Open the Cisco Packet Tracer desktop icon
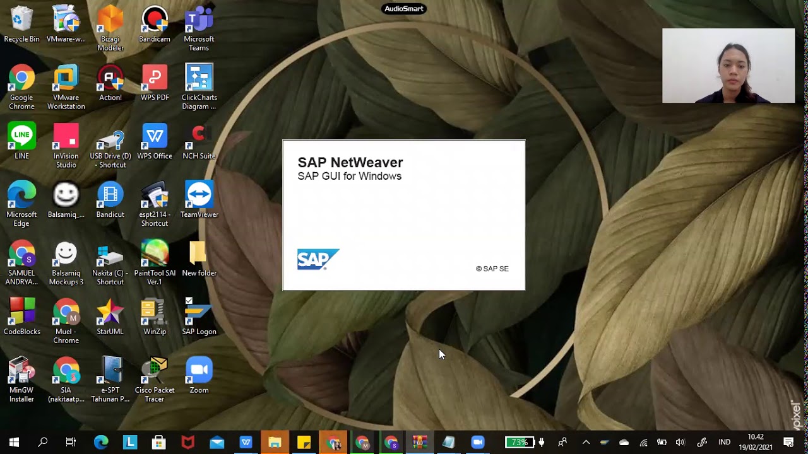Screen dimensions: 808x454 155,380
